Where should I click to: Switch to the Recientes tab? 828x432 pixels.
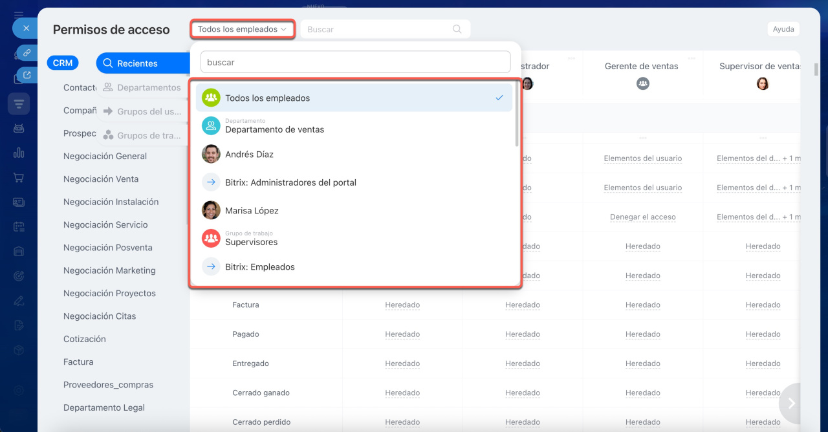[x=137, y=63]
